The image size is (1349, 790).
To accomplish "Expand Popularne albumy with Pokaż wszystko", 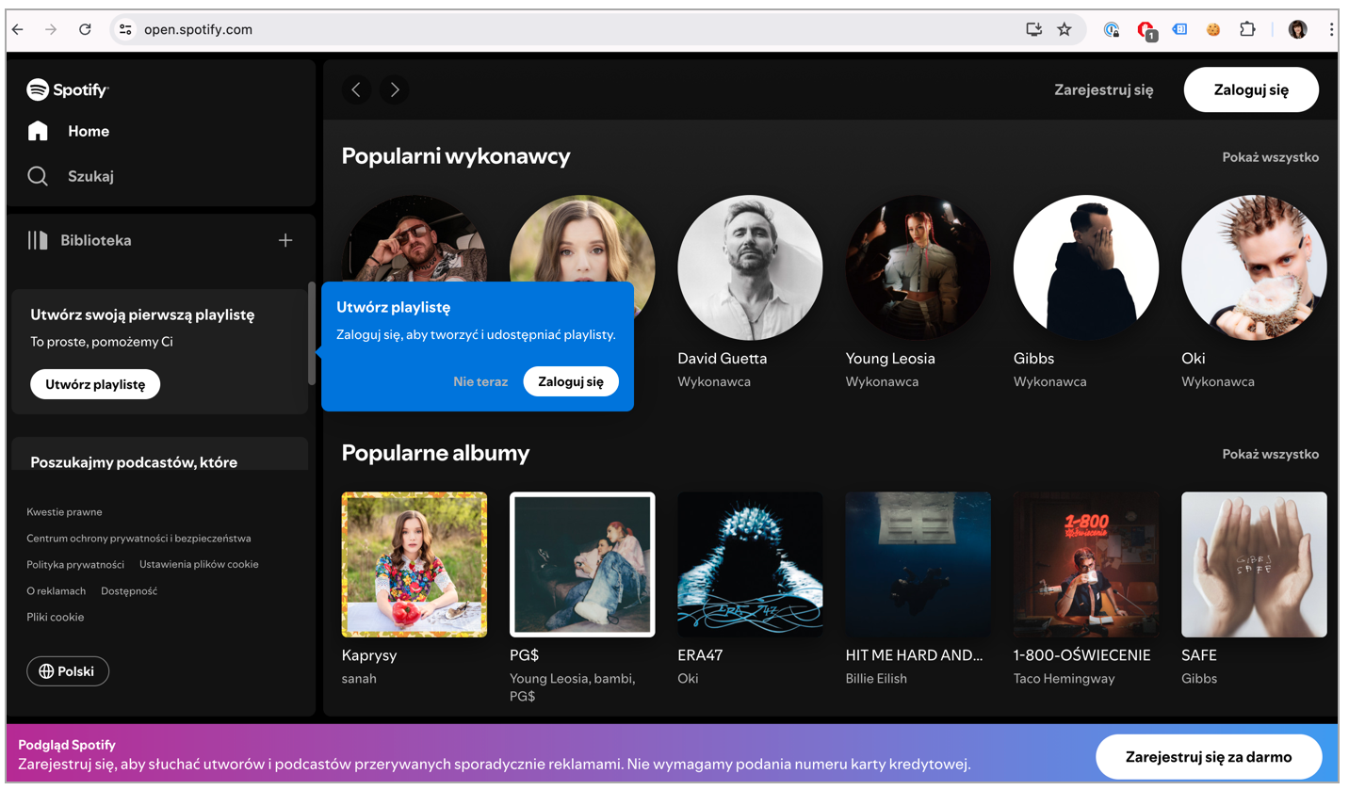I will (x=1270, y=454).
